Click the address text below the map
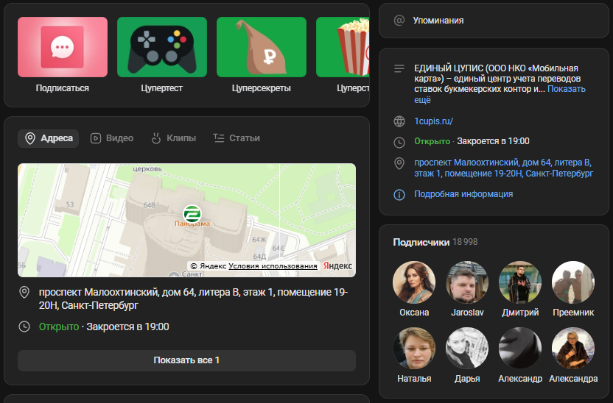This screenshot has height=403, width=613. pyautogui.click(x=193, y=299)
